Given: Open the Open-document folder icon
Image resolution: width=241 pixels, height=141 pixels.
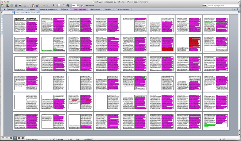Looking at the screenshot, I should coord(12,5).
